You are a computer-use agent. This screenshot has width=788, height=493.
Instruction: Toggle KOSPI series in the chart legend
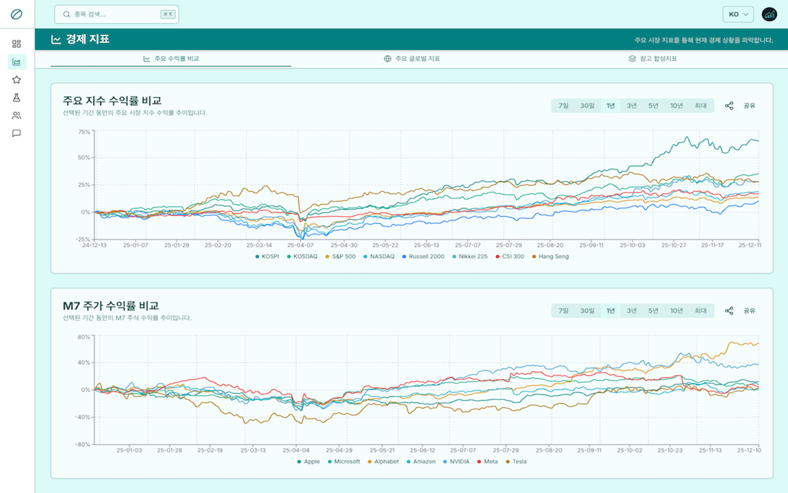(266, 256)
